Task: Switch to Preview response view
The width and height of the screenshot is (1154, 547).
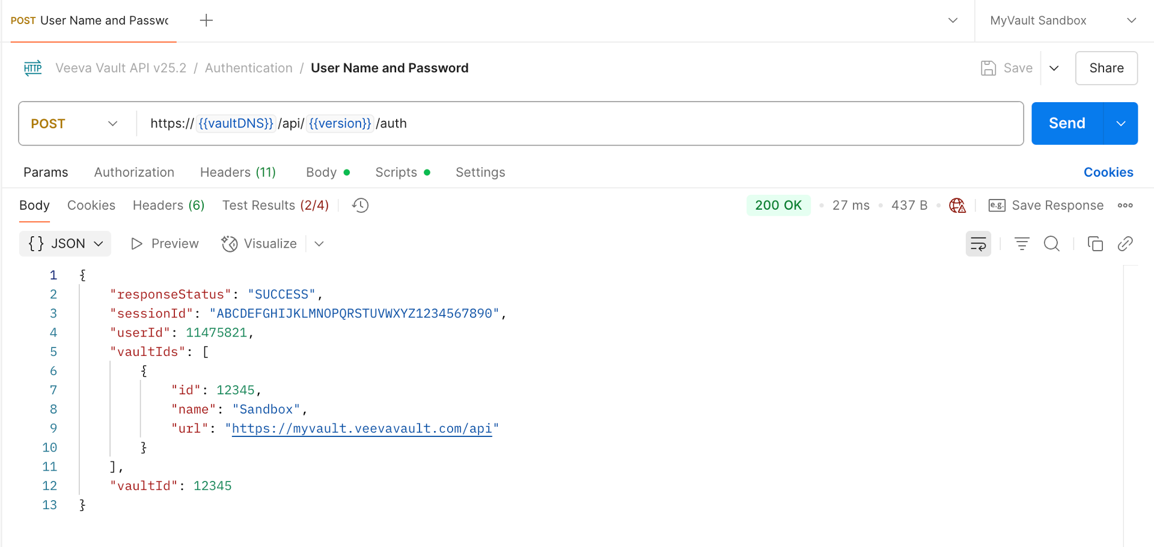Action: tap(165, 244)
